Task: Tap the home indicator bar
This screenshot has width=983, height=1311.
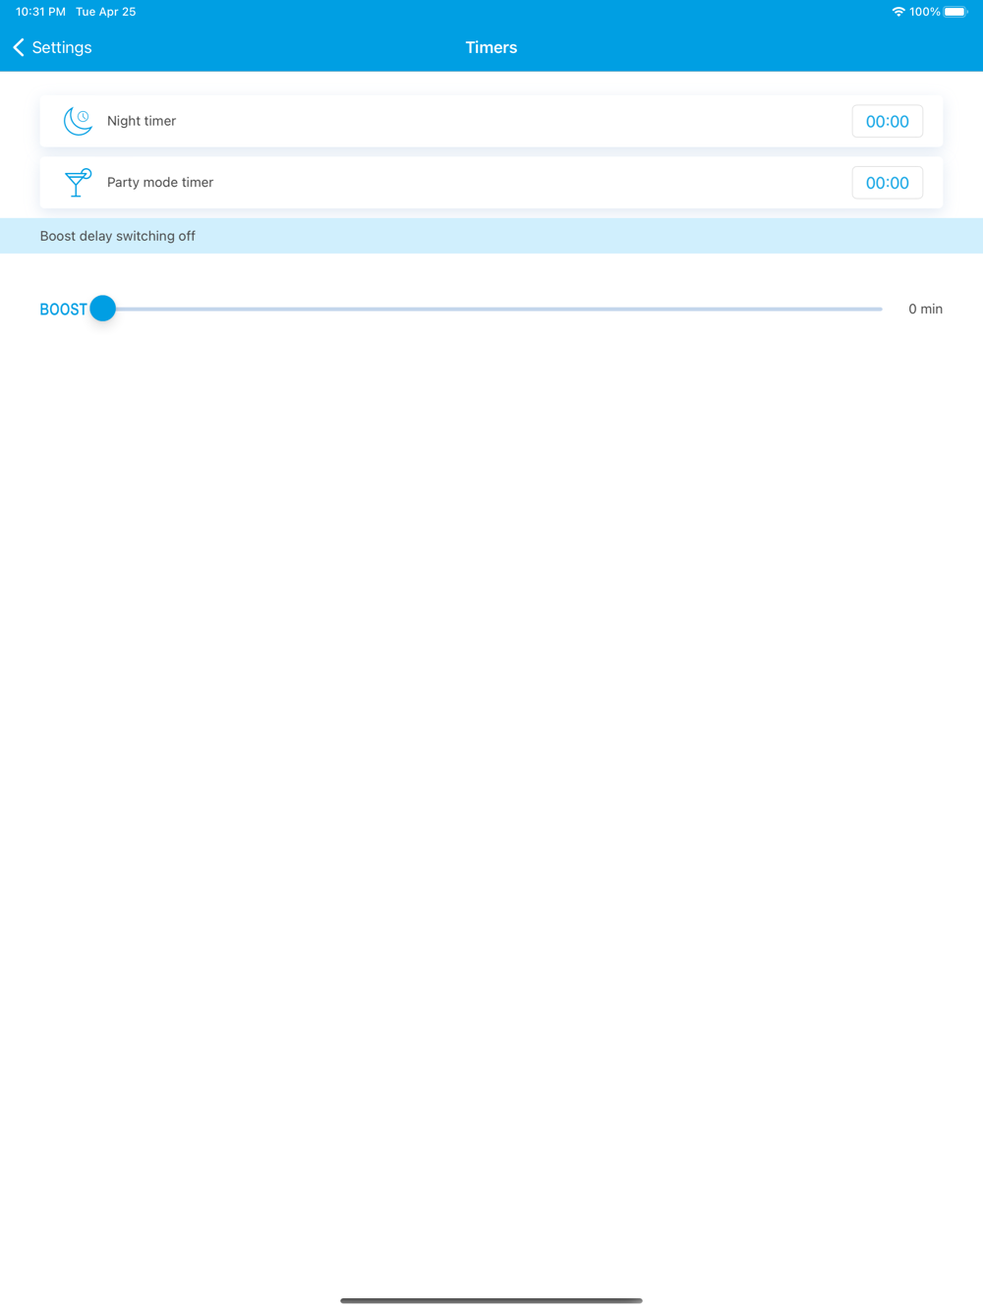Action: tap(491, 1300)
